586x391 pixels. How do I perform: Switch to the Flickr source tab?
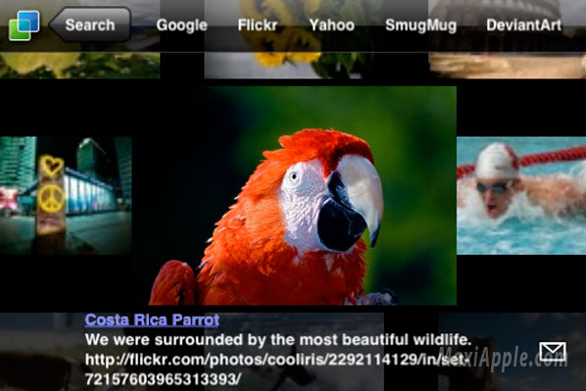point(258,25)
